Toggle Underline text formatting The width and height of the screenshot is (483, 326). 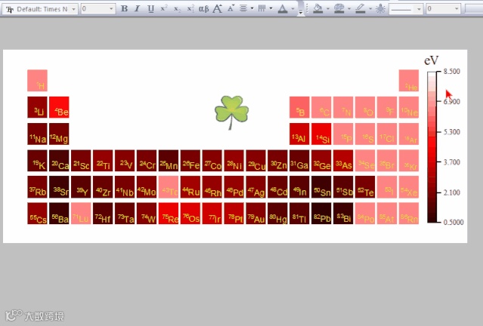(x=150, y=8)
